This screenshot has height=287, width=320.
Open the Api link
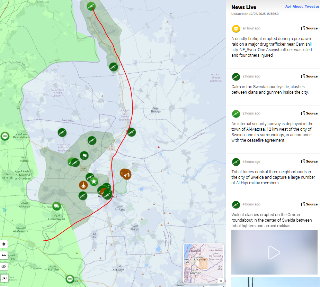pos(288,7)
